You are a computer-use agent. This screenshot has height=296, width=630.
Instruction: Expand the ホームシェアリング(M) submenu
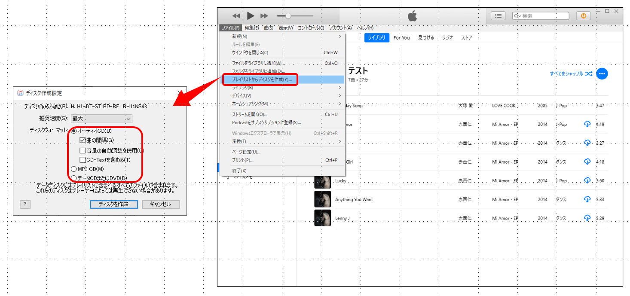coord(283,104)
